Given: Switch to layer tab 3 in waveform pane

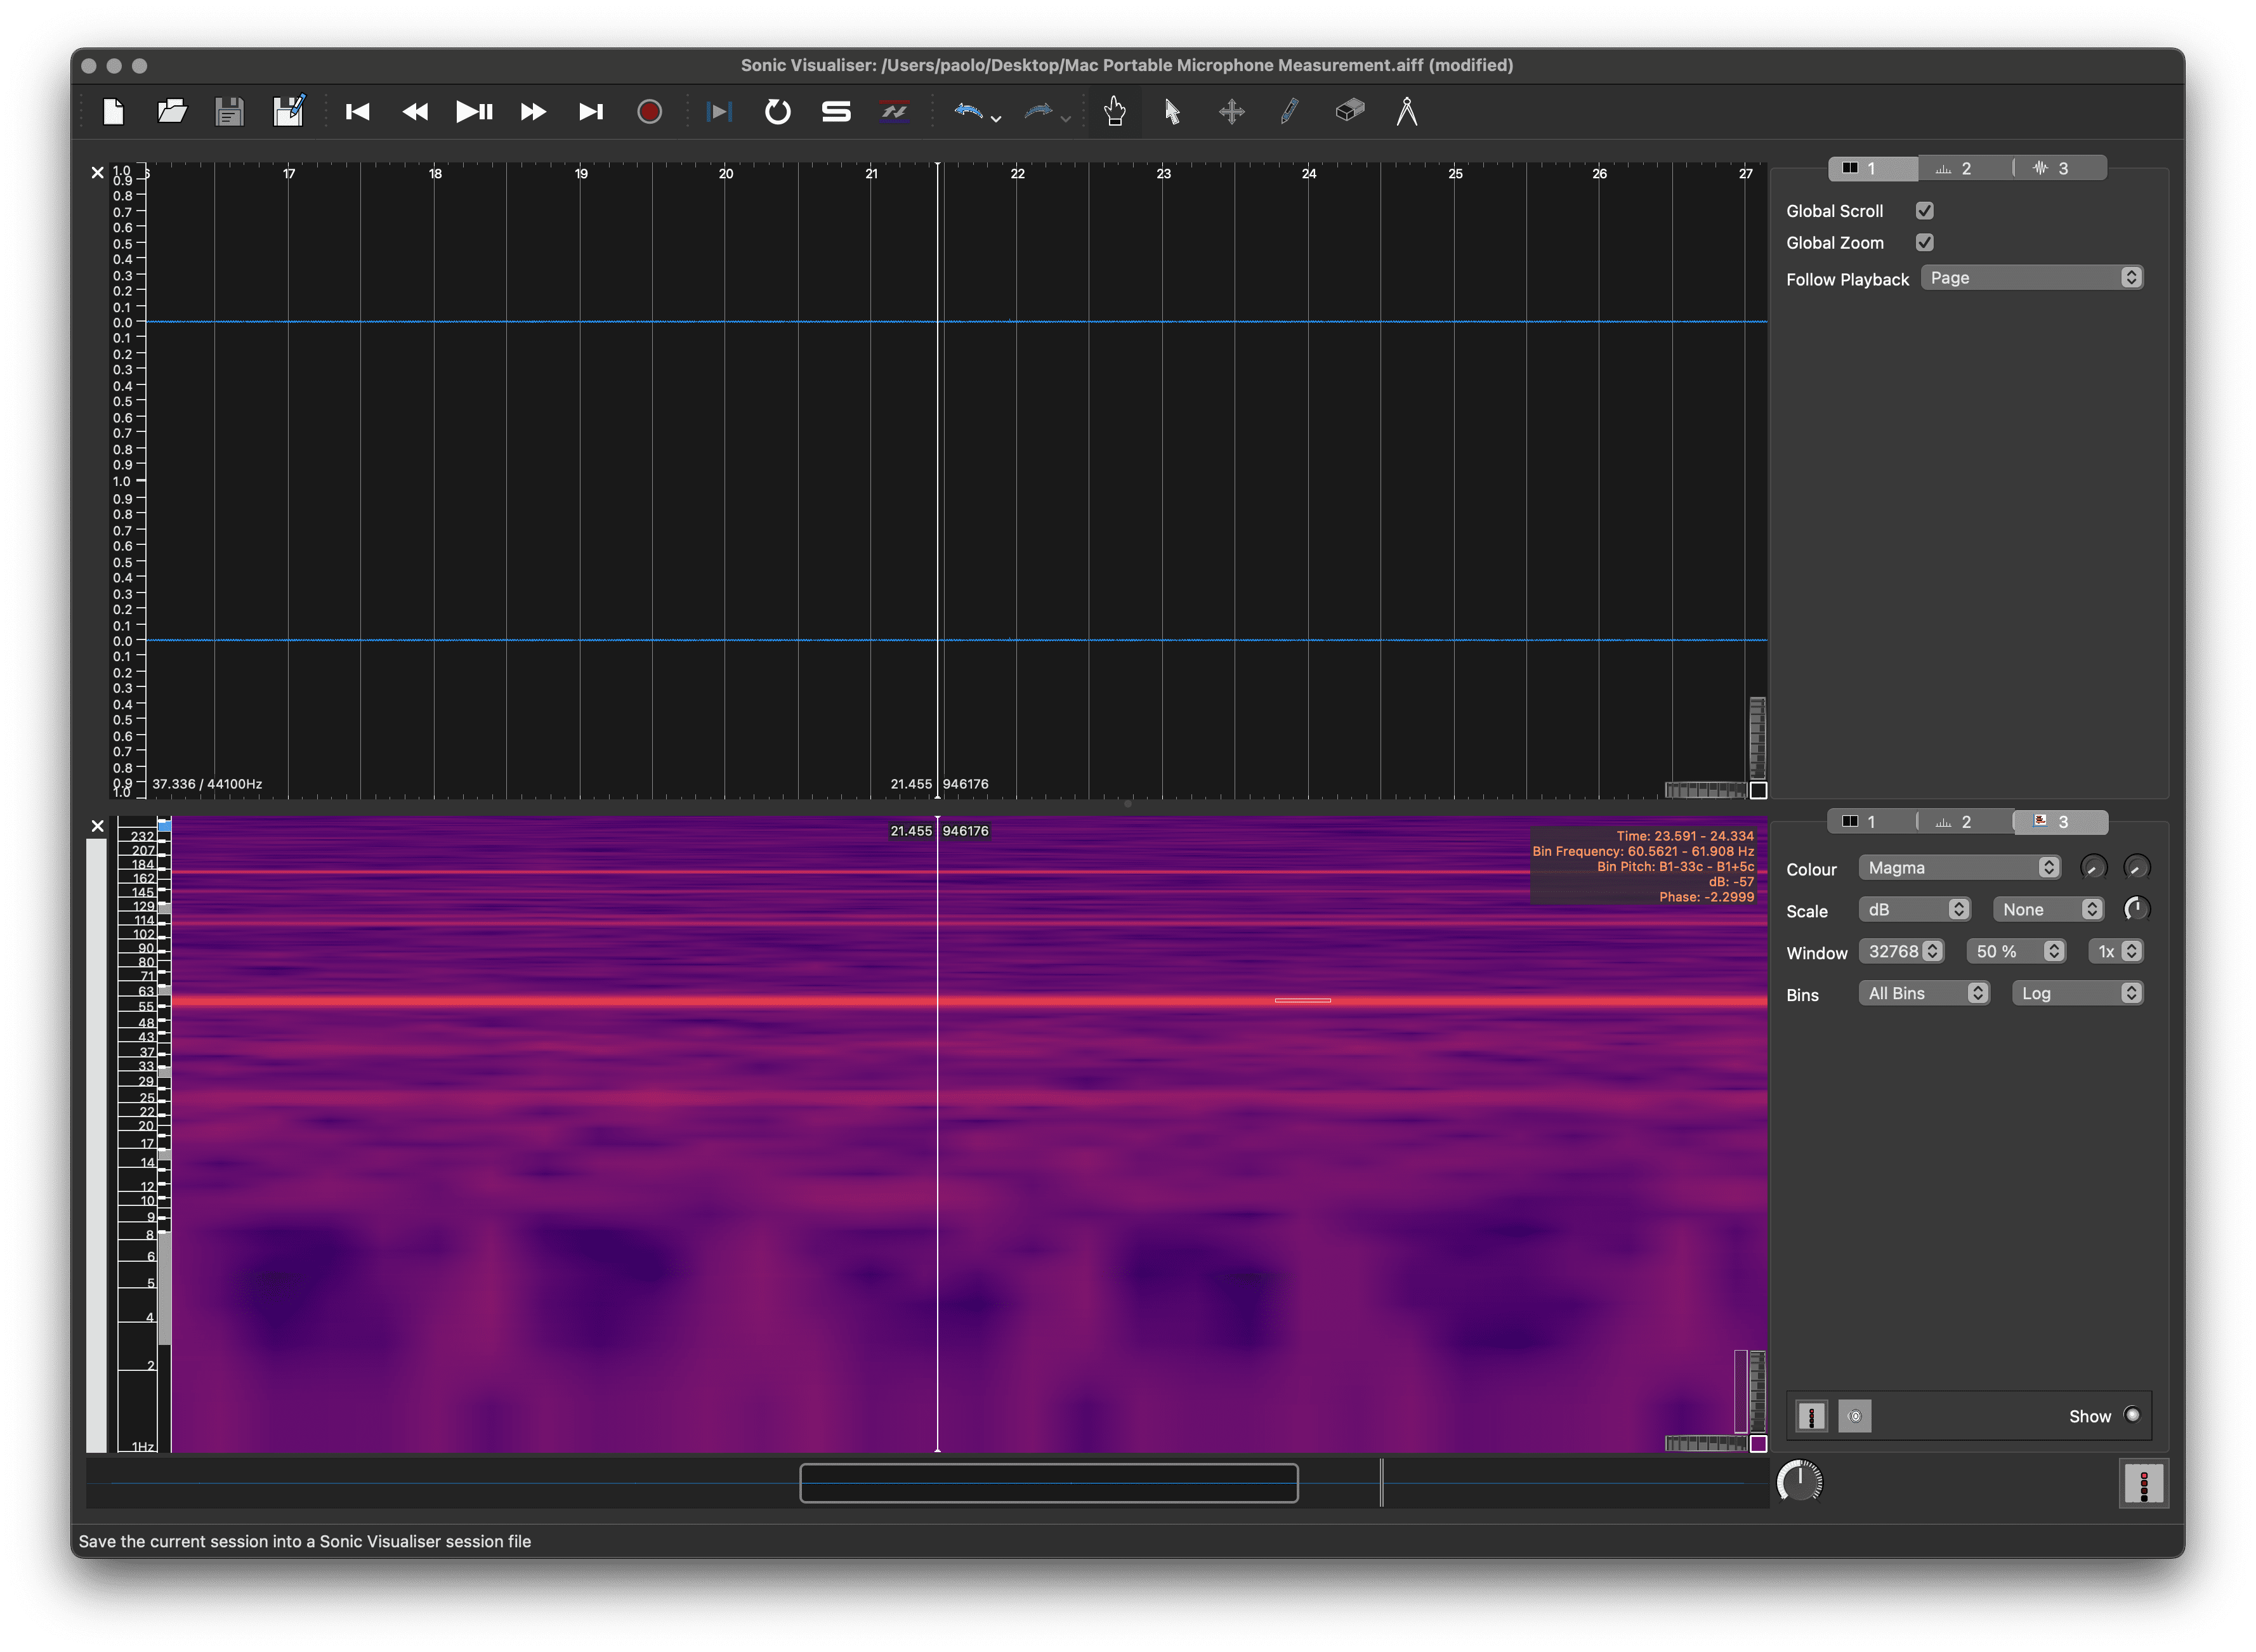Looking at the screenshot, I should [2060, 168].
